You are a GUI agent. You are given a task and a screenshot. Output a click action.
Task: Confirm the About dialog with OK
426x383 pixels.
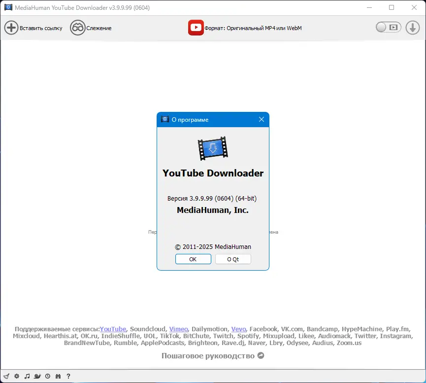193,259
